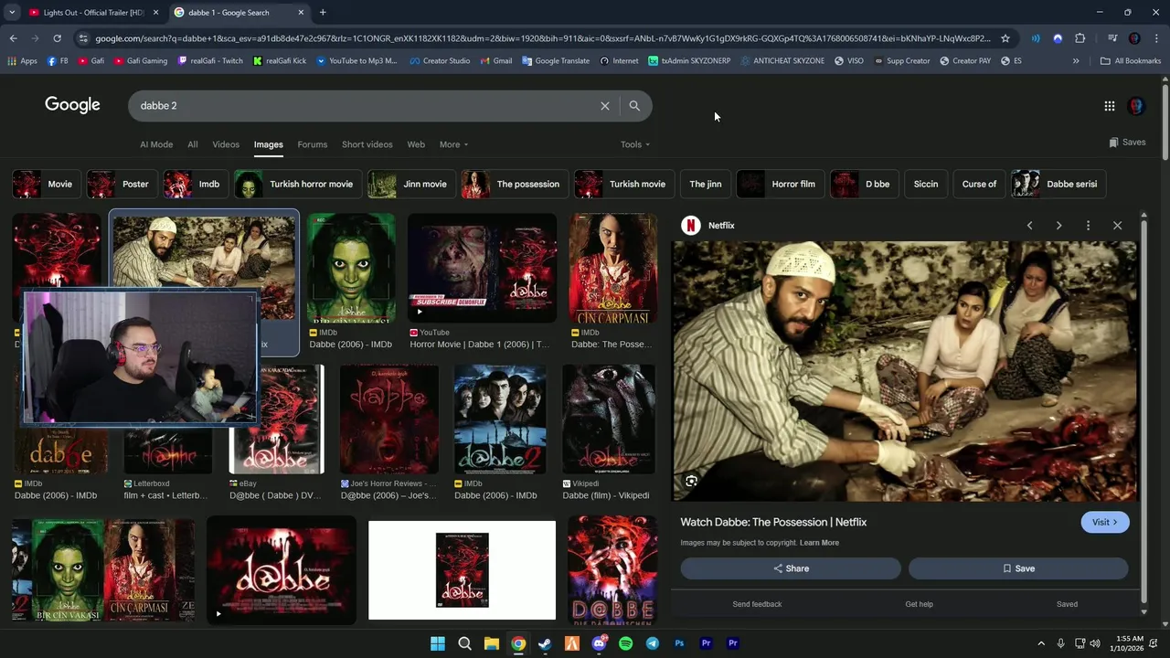Expand the More search filters dropdown
Screen dimensions: 1170x658
453,144
